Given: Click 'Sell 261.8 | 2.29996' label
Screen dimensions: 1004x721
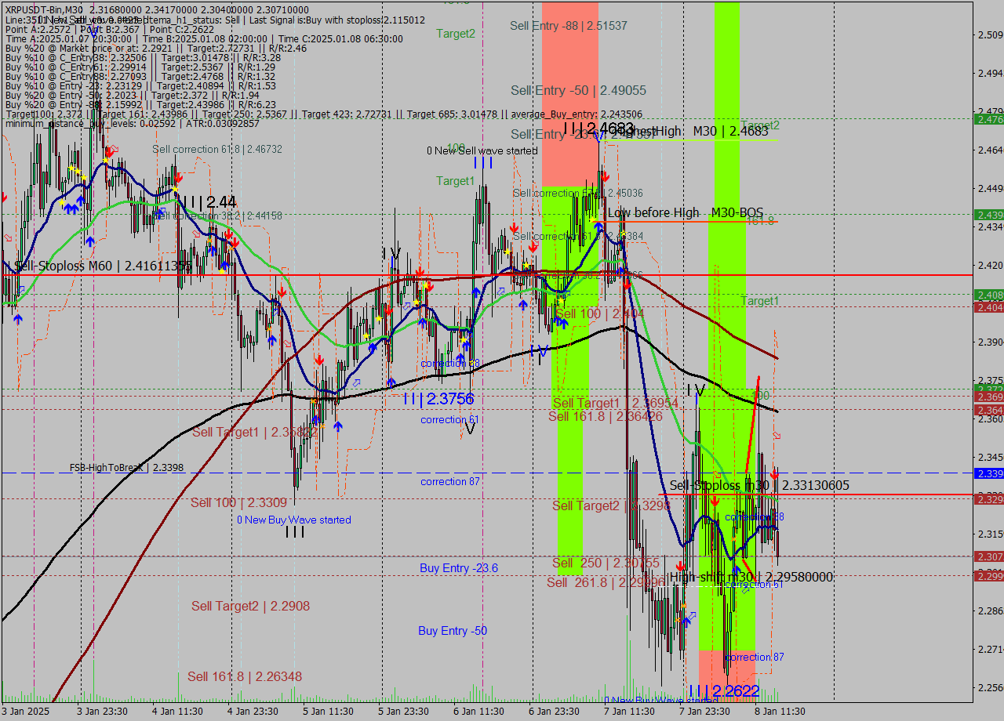Looking at the screenshot, I should point(606,582).
